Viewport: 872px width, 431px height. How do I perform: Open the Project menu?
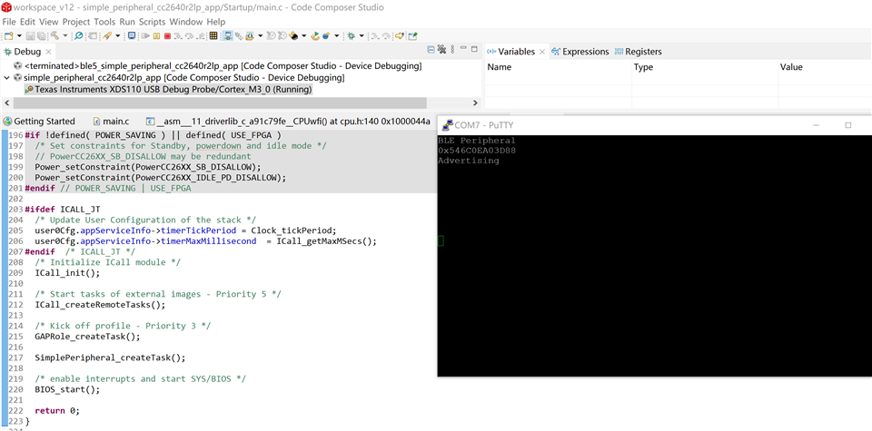[76, 22]
